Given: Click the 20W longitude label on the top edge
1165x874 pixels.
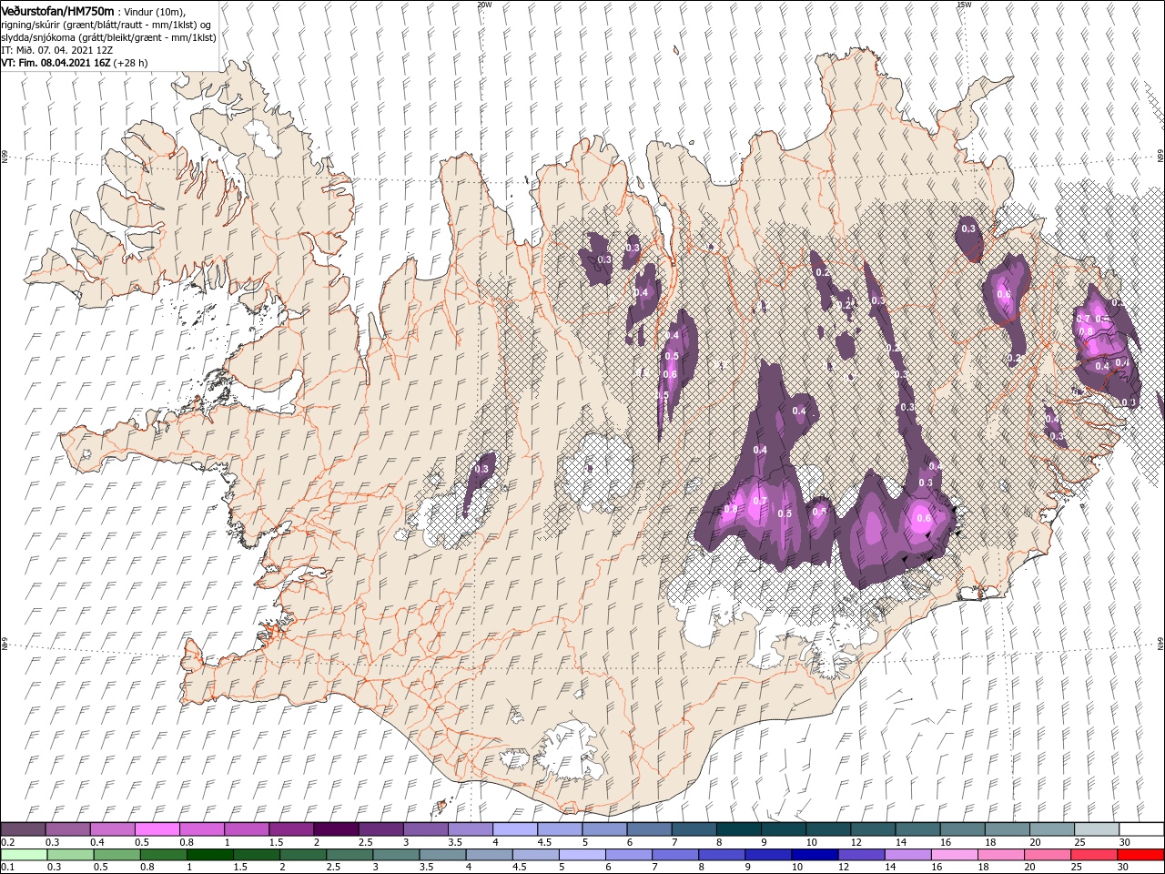Looking at the screenshot, I should coord(484,5).
